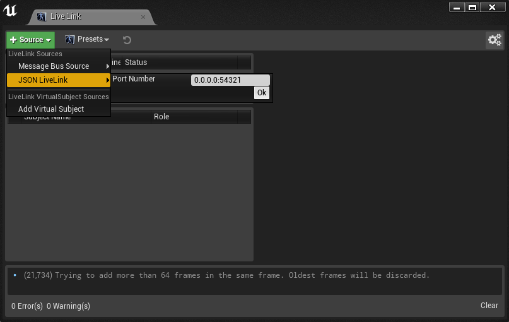Choose Add Virtual Subject

[x=59, y=109]
